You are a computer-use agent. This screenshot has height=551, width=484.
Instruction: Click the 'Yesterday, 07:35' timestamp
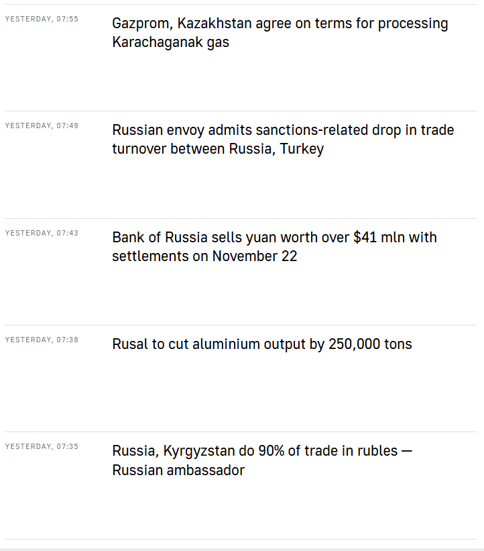click(x=42, y=446)
